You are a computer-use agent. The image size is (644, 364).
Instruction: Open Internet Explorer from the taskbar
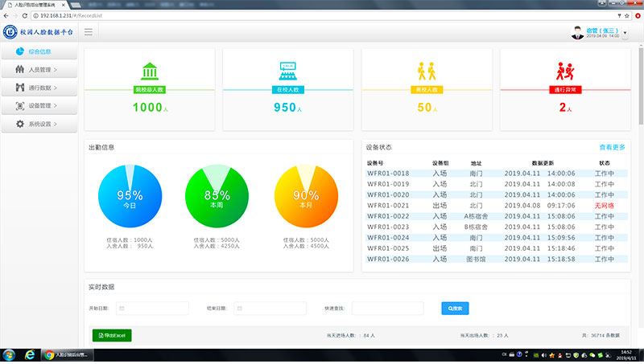(x=31, y=354)
